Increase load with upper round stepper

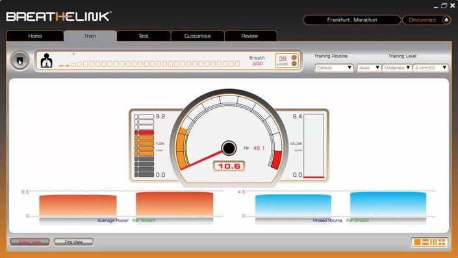(294, 58)
